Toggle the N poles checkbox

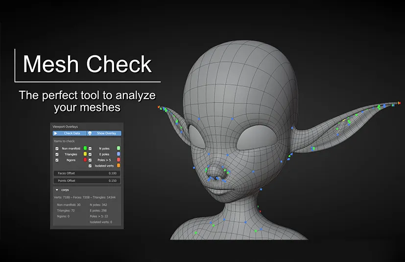[90, 148]
